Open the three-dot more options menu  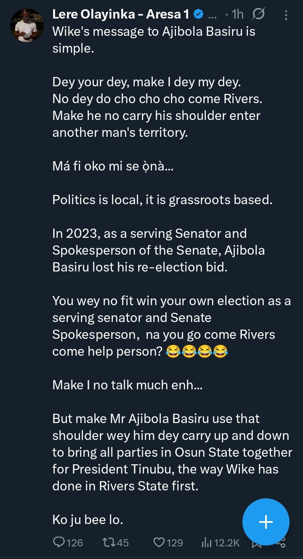(x=286, y=15)
